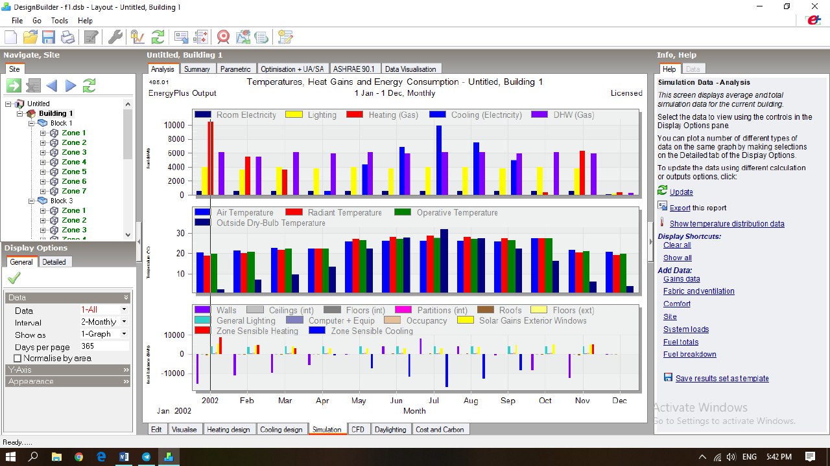Screen dimensions: 830x466
Task: Select the Block 3 tree item
Action: tap(62, 201)
